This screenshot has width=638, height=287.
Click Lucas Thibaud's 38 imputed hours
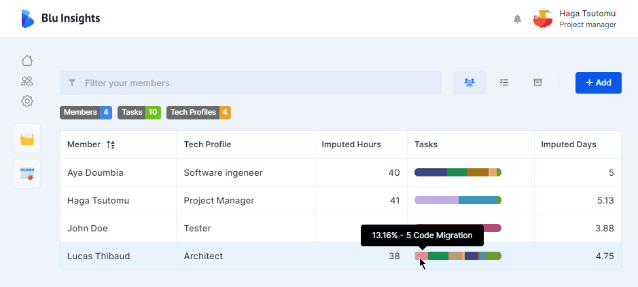[394, 256]
